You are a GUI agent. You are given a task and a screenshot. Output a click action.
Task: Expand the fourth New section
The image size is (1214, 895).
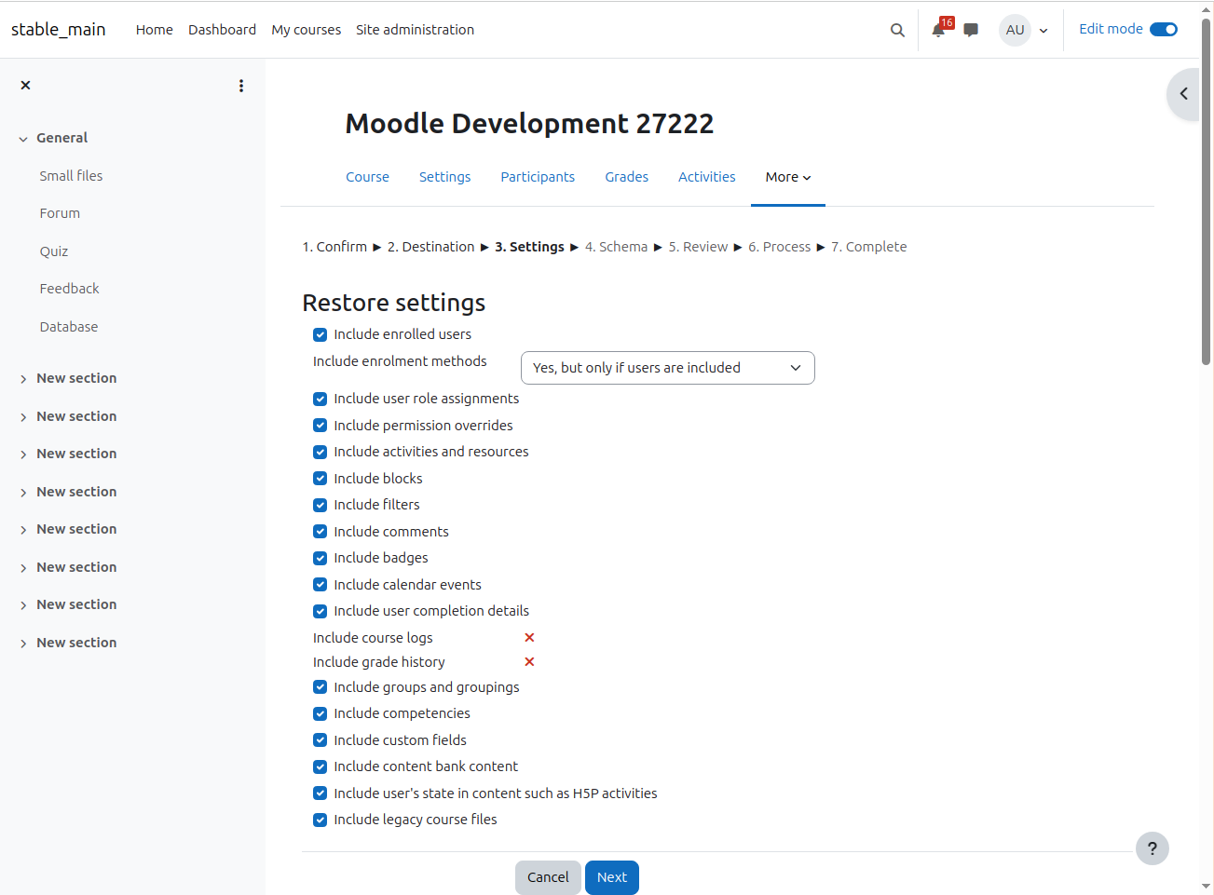pyautogui.click(x=23, y=493)
